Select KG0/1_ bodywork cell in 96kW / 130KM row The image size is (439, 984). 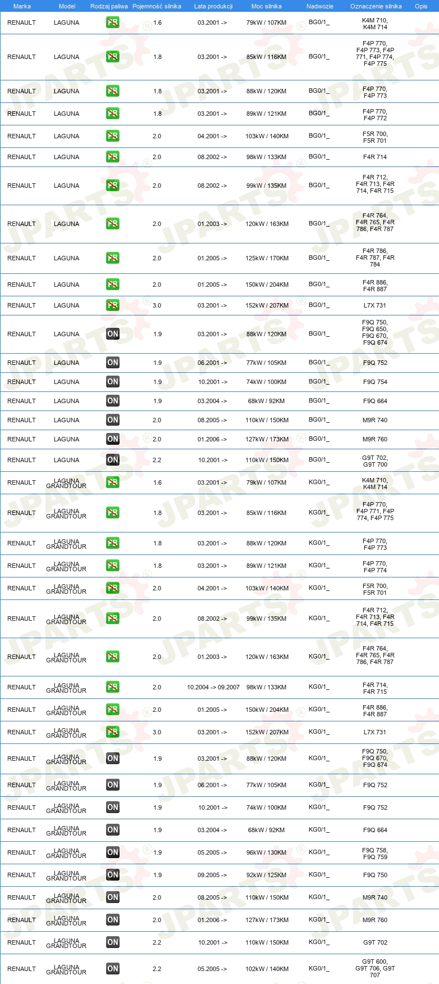[x=319, y=852]
